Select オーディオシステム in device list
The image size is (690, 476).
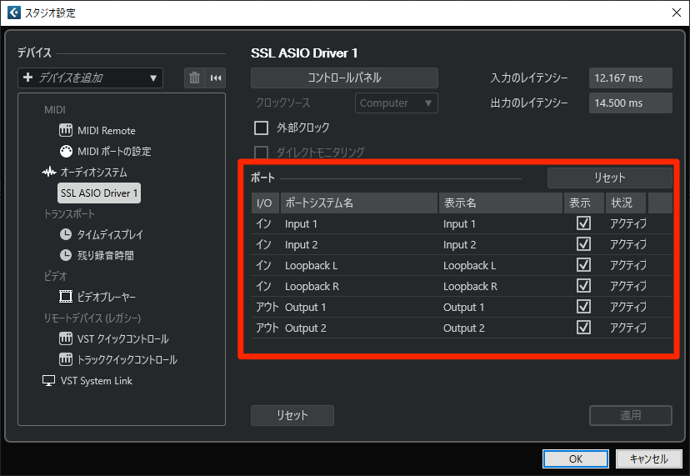click(x=93, y=173)
